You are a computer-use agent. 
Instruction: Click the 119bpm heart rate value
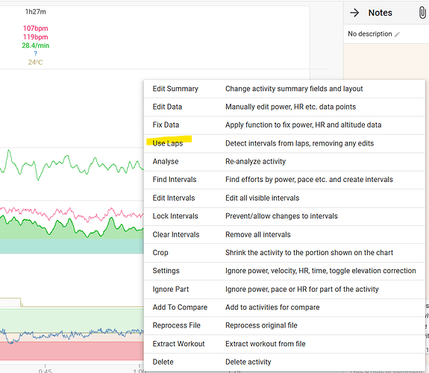coord(35,37)
